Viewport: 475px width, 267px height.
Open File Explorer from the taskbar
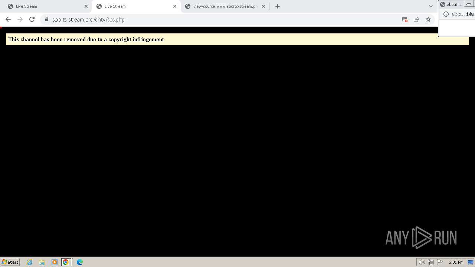point(42,262)
